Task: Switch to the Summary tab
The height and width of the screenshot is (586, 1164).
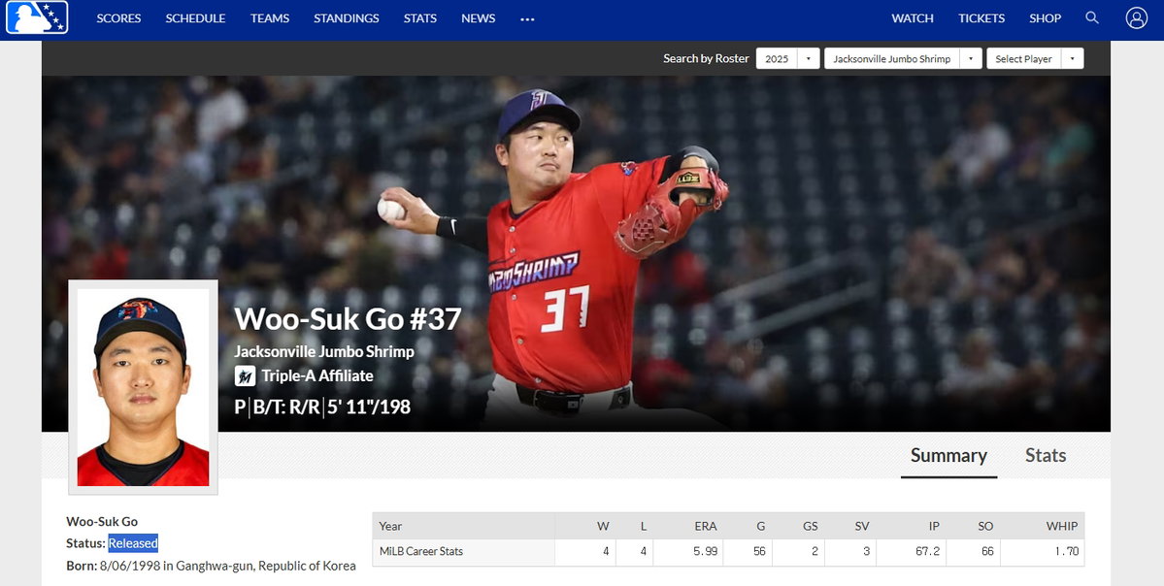Action: [x=948, y=455]
